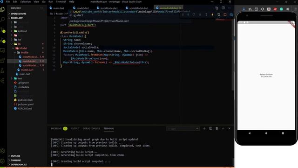
Task: Pause the debug session
Action: (188, 14)
